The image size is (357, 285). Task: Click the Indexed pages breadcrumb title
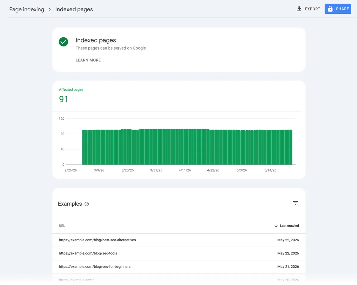pyautogui.click(x=74, y=9)
